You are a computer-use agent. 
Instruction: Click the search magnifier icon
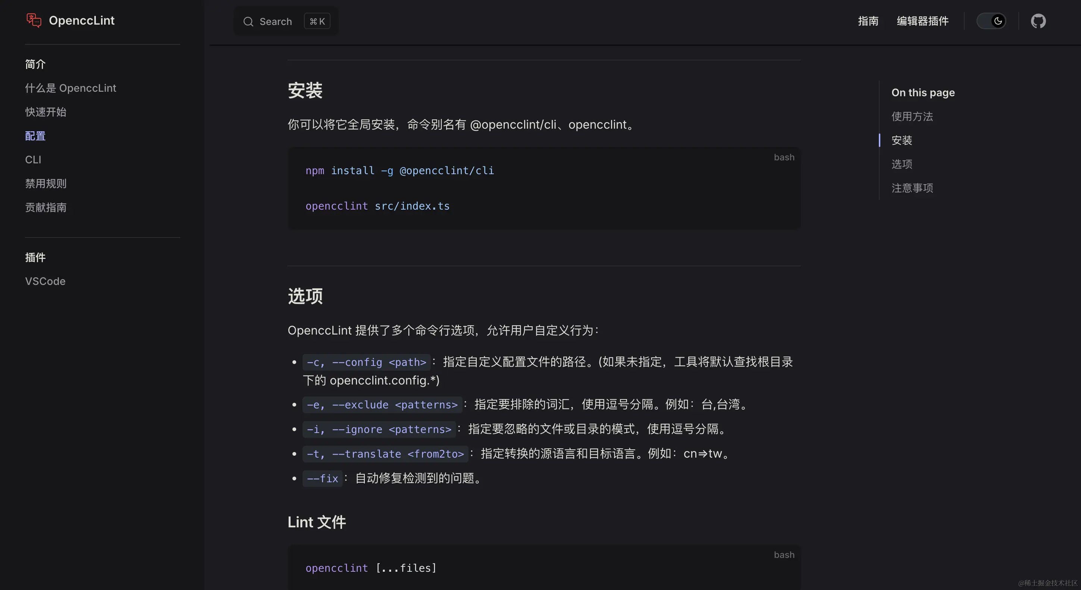click(x=248, y=21)
